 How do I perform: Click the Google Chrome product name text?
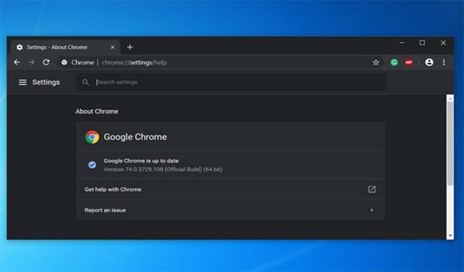tap(135, 137)
